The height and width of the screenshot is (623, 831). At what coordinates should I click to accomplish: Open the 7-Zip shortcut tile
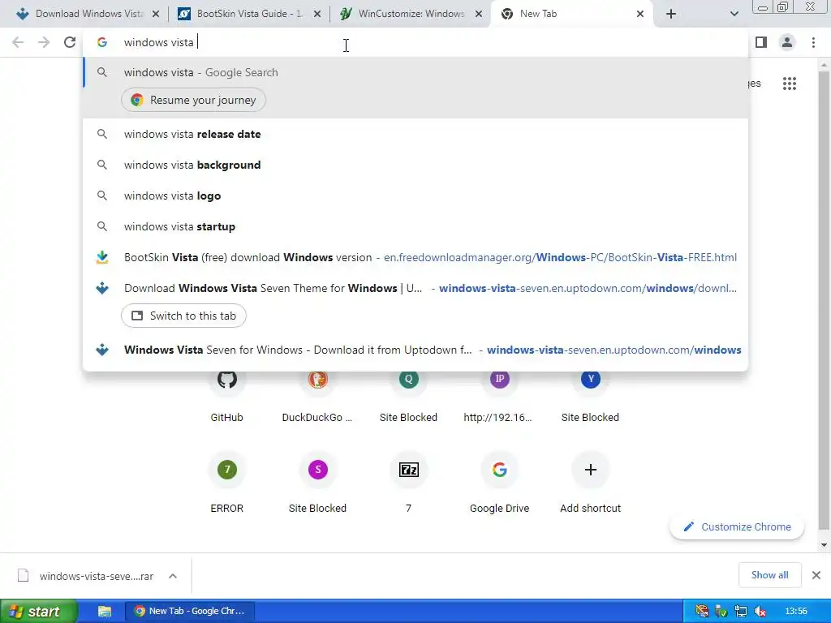(409, 482)
